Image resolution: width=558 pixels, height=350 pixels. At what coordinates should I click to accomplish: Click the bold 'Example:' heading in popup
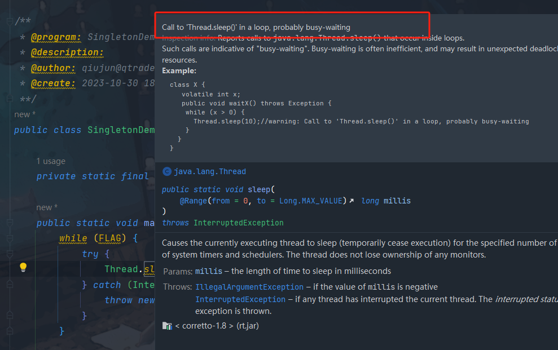point(179,70)
